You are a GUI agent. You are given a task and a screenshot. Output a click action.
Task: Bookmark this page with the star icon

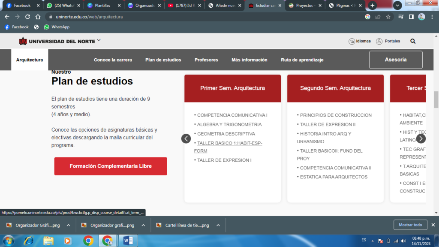click(388, 17)
